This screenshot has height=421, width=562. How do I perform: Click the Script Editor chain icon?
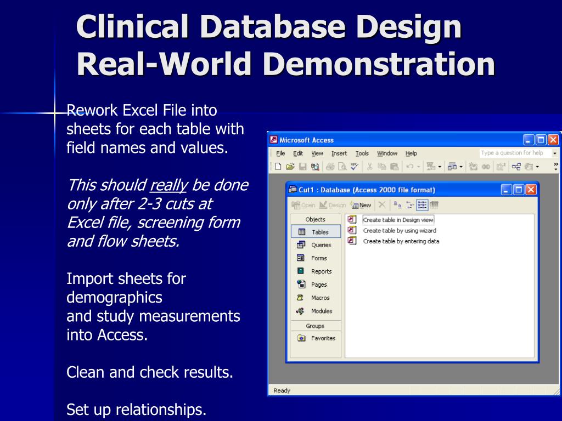(x=486, y=167)
